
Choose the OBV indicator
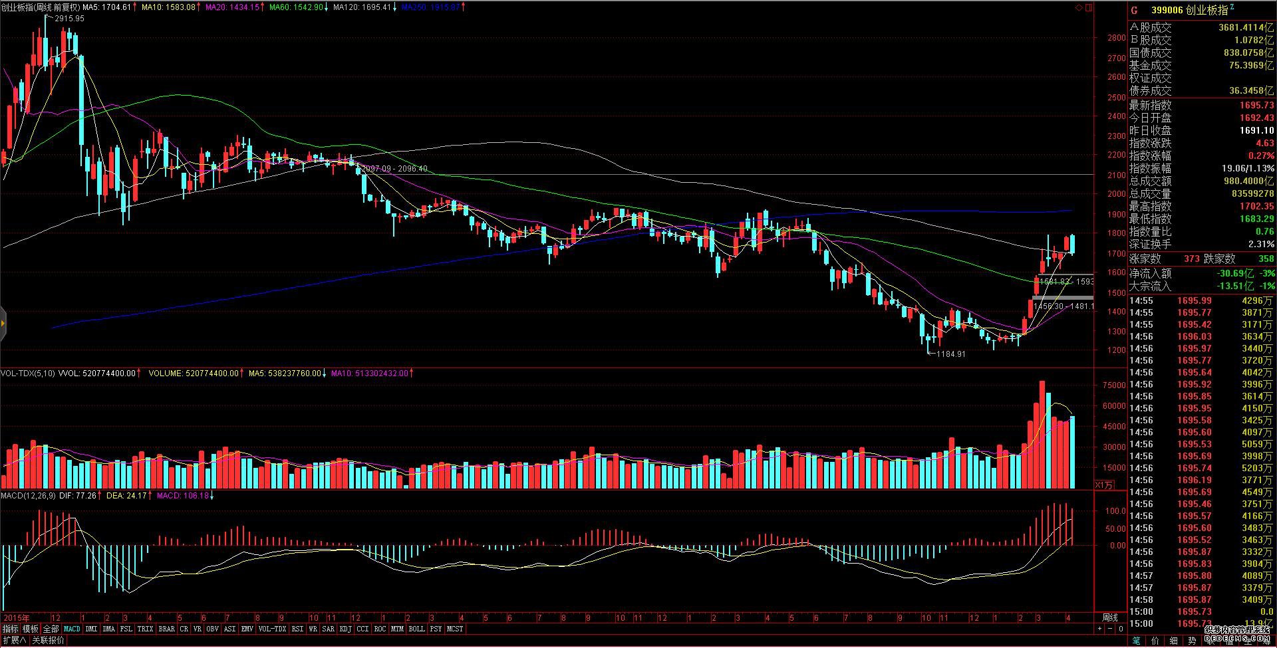tap(213, 629)
